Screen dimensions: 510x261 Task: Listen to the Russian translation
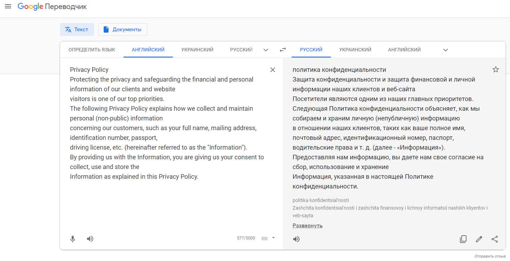[296, 239]
